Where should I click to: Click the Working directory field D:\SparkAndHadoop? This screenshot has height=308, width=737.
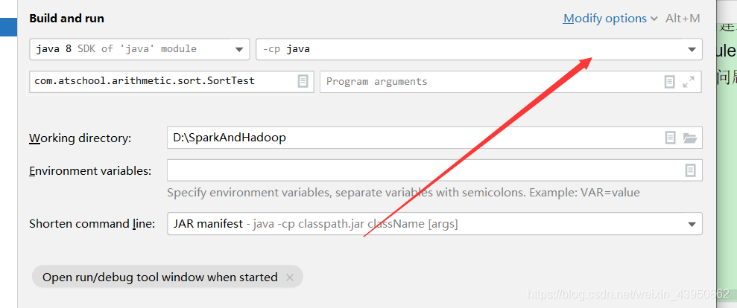point(416,138)
